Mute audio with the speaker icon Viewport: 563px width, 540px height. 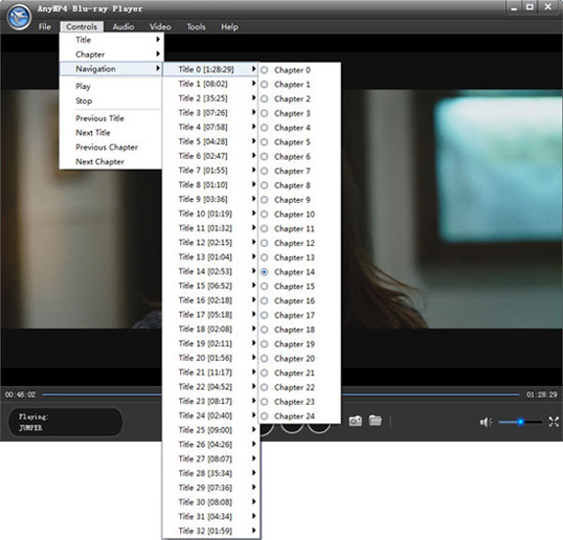486,422
